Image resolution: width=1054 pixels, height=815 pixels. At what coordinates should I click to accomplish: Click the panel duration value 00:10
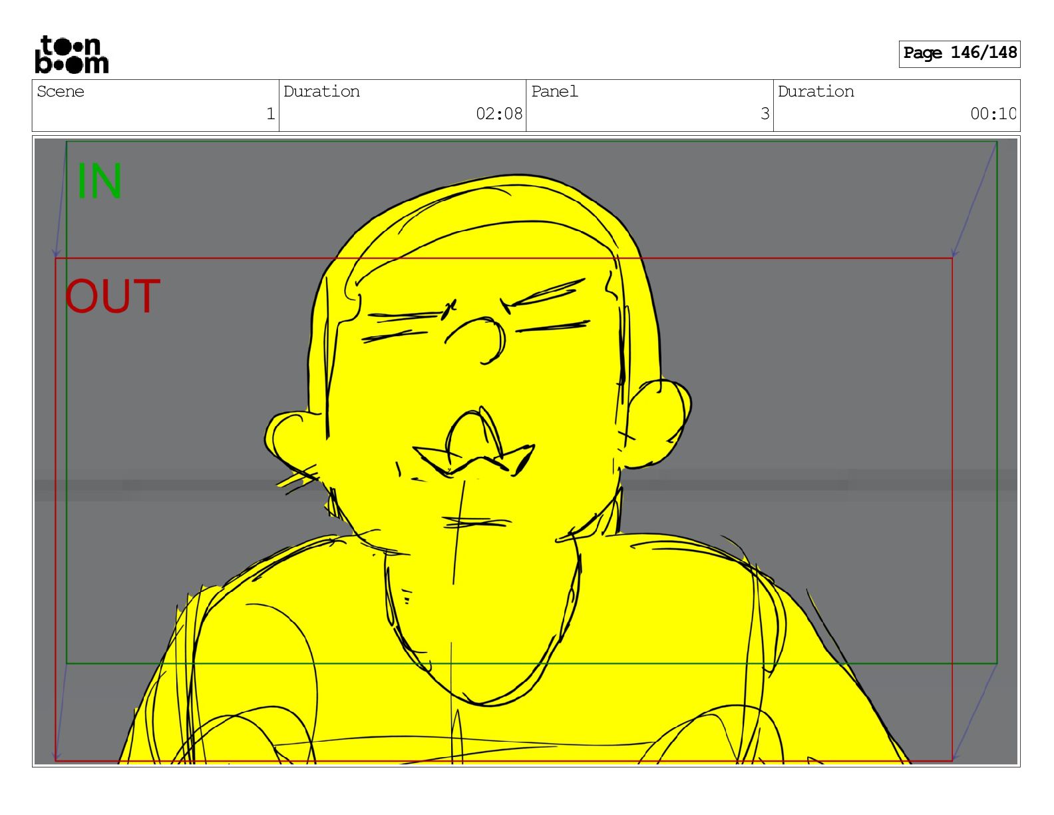point(993,114)
